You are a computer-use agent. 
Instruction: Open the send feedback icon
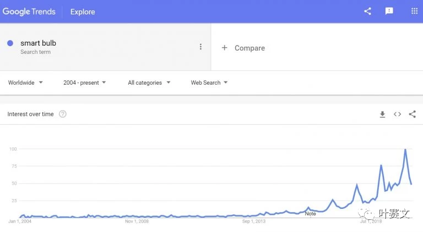(x=389, y=12)
